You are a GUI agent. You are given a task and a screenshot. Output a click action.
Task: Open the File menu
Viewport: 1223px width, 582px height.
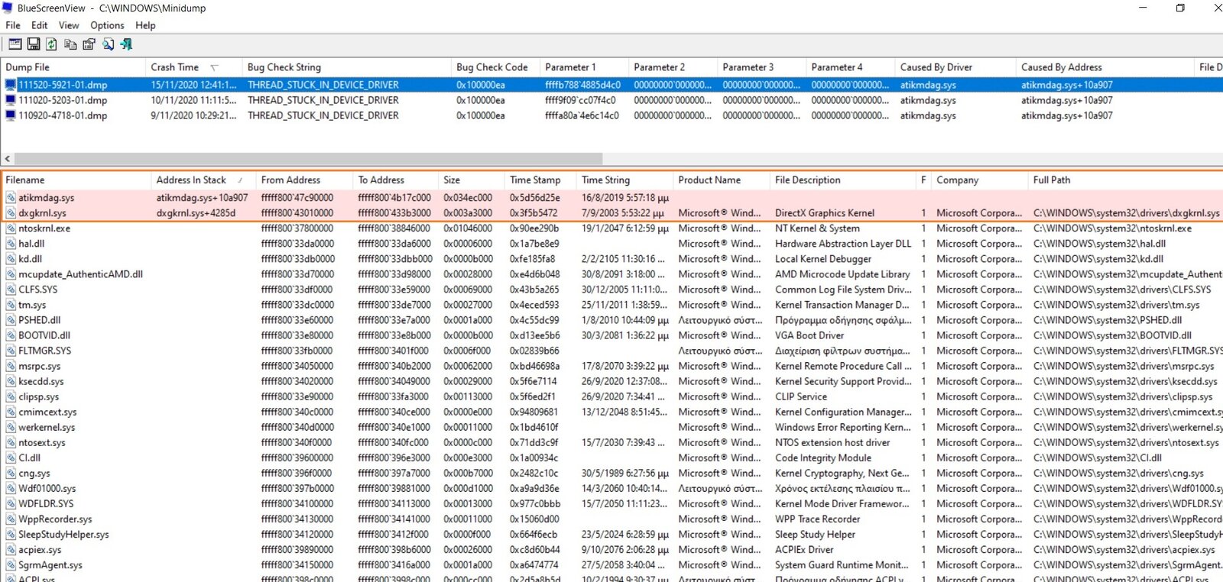click(x=13, y=25)
